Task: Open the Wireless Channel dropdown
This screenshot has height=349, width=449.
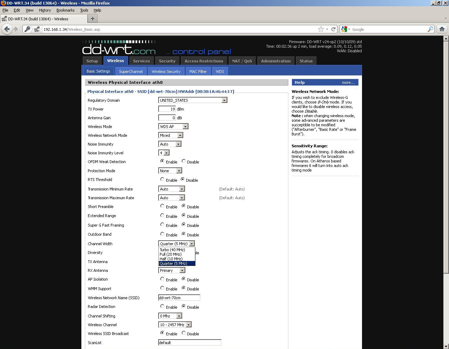Action: (x=175, y=324)
